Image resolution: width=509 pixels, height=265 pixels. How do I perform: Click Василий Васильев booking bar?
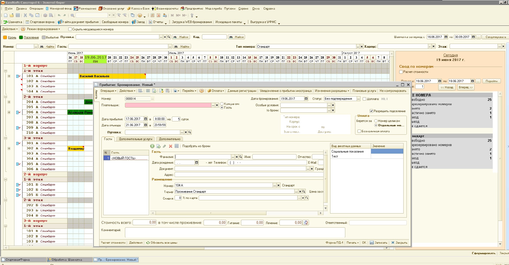pyautogui.click(x=112, y=76)
